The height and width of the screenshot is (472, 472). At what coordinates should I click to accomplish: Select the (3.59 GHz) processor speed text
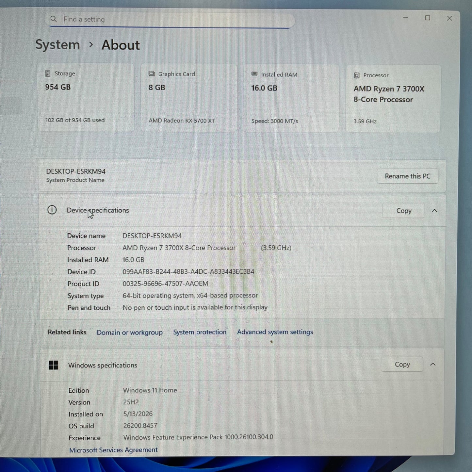click(276, 248)
